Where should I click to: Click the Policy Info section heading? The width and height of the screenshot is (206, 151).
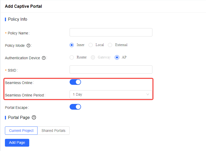coord(18,19)
